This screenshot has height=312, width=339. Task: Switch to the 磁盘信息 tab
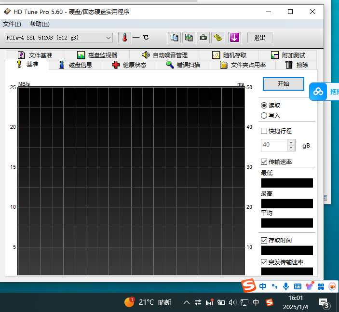point(75,65)
